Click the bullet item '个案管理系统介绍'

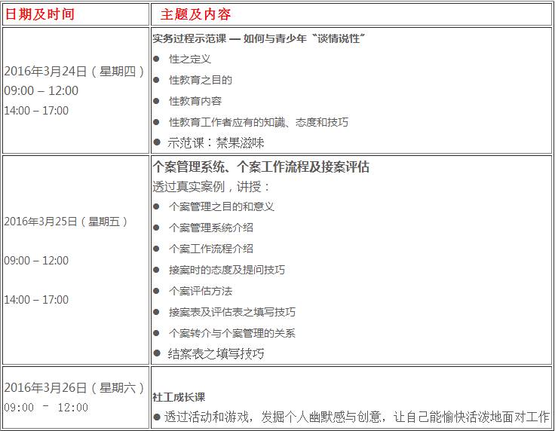pyautogui.click(x=211, y=228)
